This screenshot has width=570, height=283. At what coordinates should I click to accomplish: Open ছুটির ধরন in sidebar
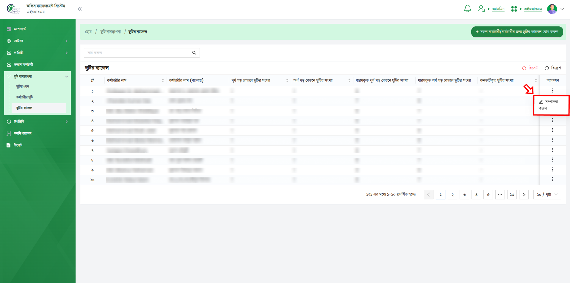pyautogui.click(x=23, y=87)
